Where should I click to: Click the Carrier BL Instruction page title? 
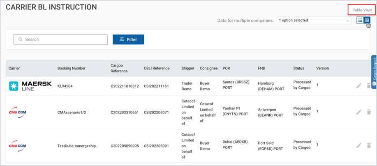(x=51, y=7)
